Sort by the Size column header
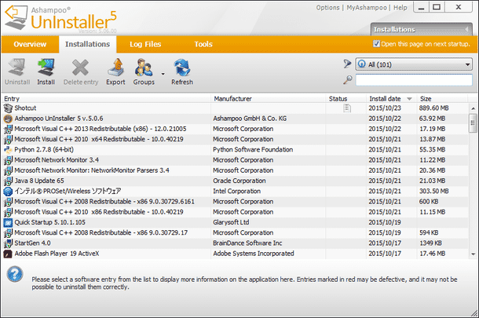479x318 pixels. tap(442, 99)
